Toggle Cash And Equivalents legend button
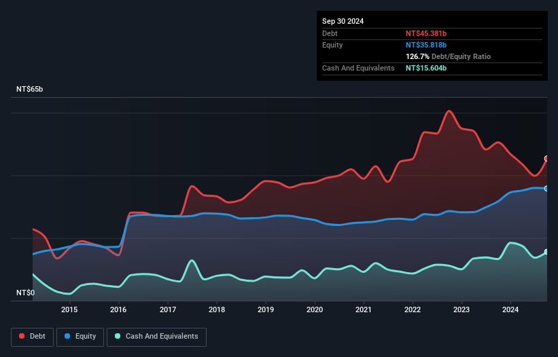558x357 pixels. tap(156, 337)
